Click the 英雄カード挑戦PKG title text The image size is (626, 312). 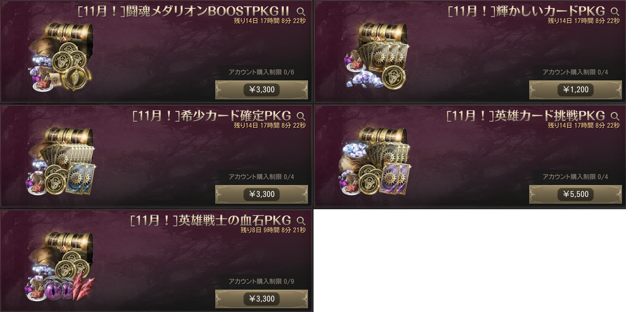point(526,116)
